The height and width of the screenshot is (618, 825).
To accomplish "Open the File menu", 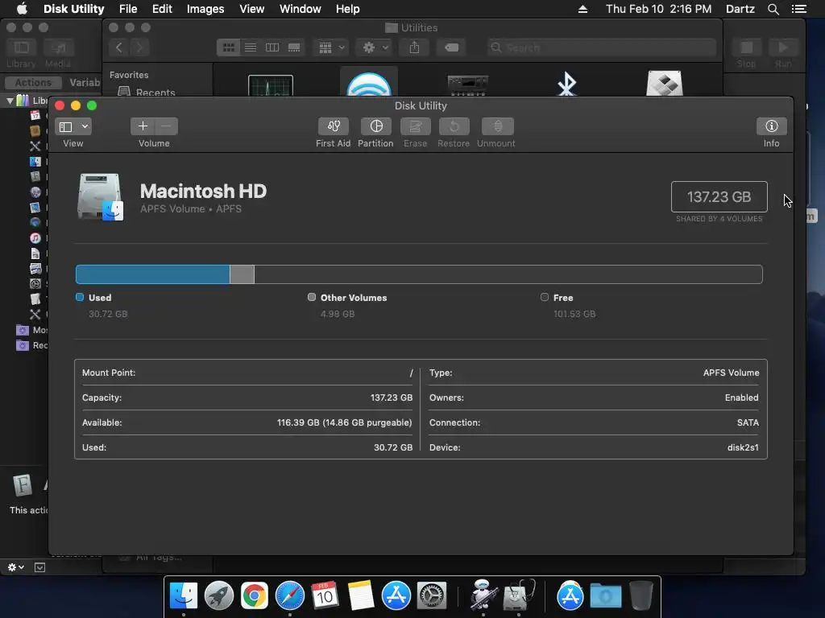I will point(128,9).
